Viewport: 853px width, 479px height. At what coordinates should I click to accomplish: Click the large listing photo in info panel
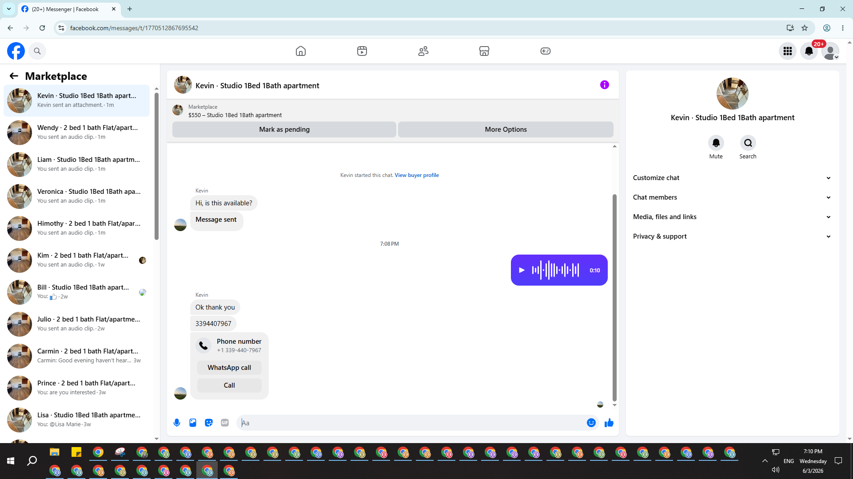point(733,94)
